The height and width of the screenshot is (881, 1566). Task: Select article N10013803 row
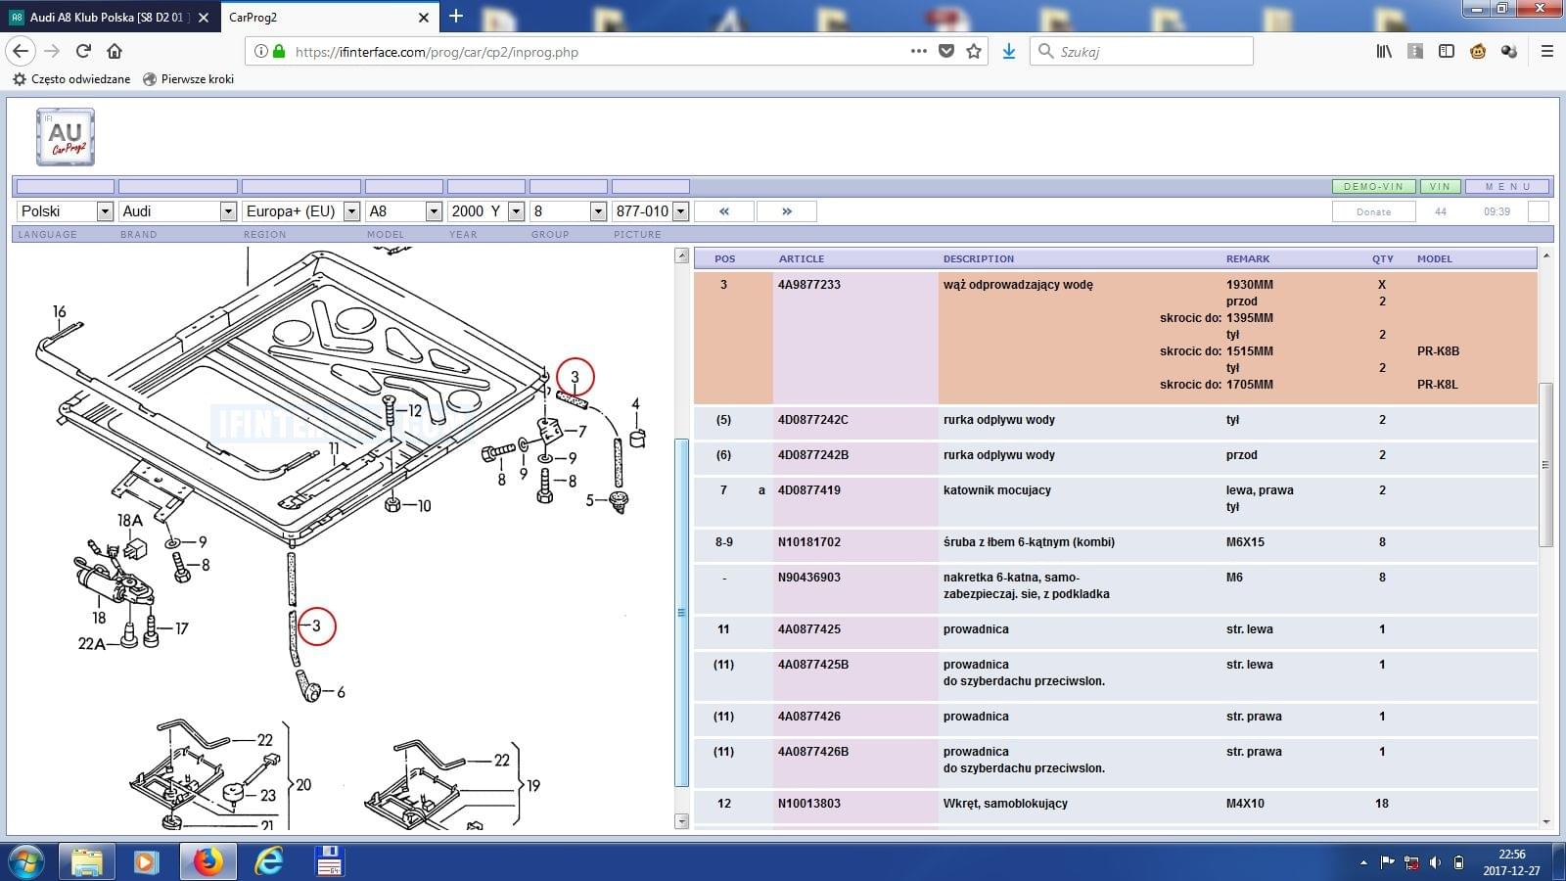point(1115,807)
